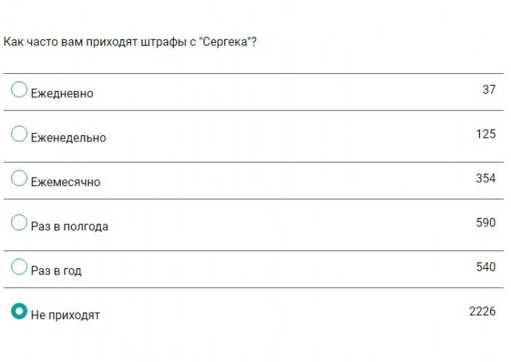
Task: Click the "Раз в полгода" label text
Action: (x=70, y=227)
